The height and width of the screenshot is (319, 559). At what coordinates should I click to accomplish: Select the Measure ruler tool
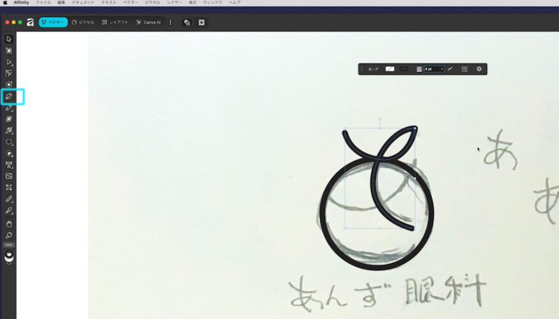coord(9,199)
